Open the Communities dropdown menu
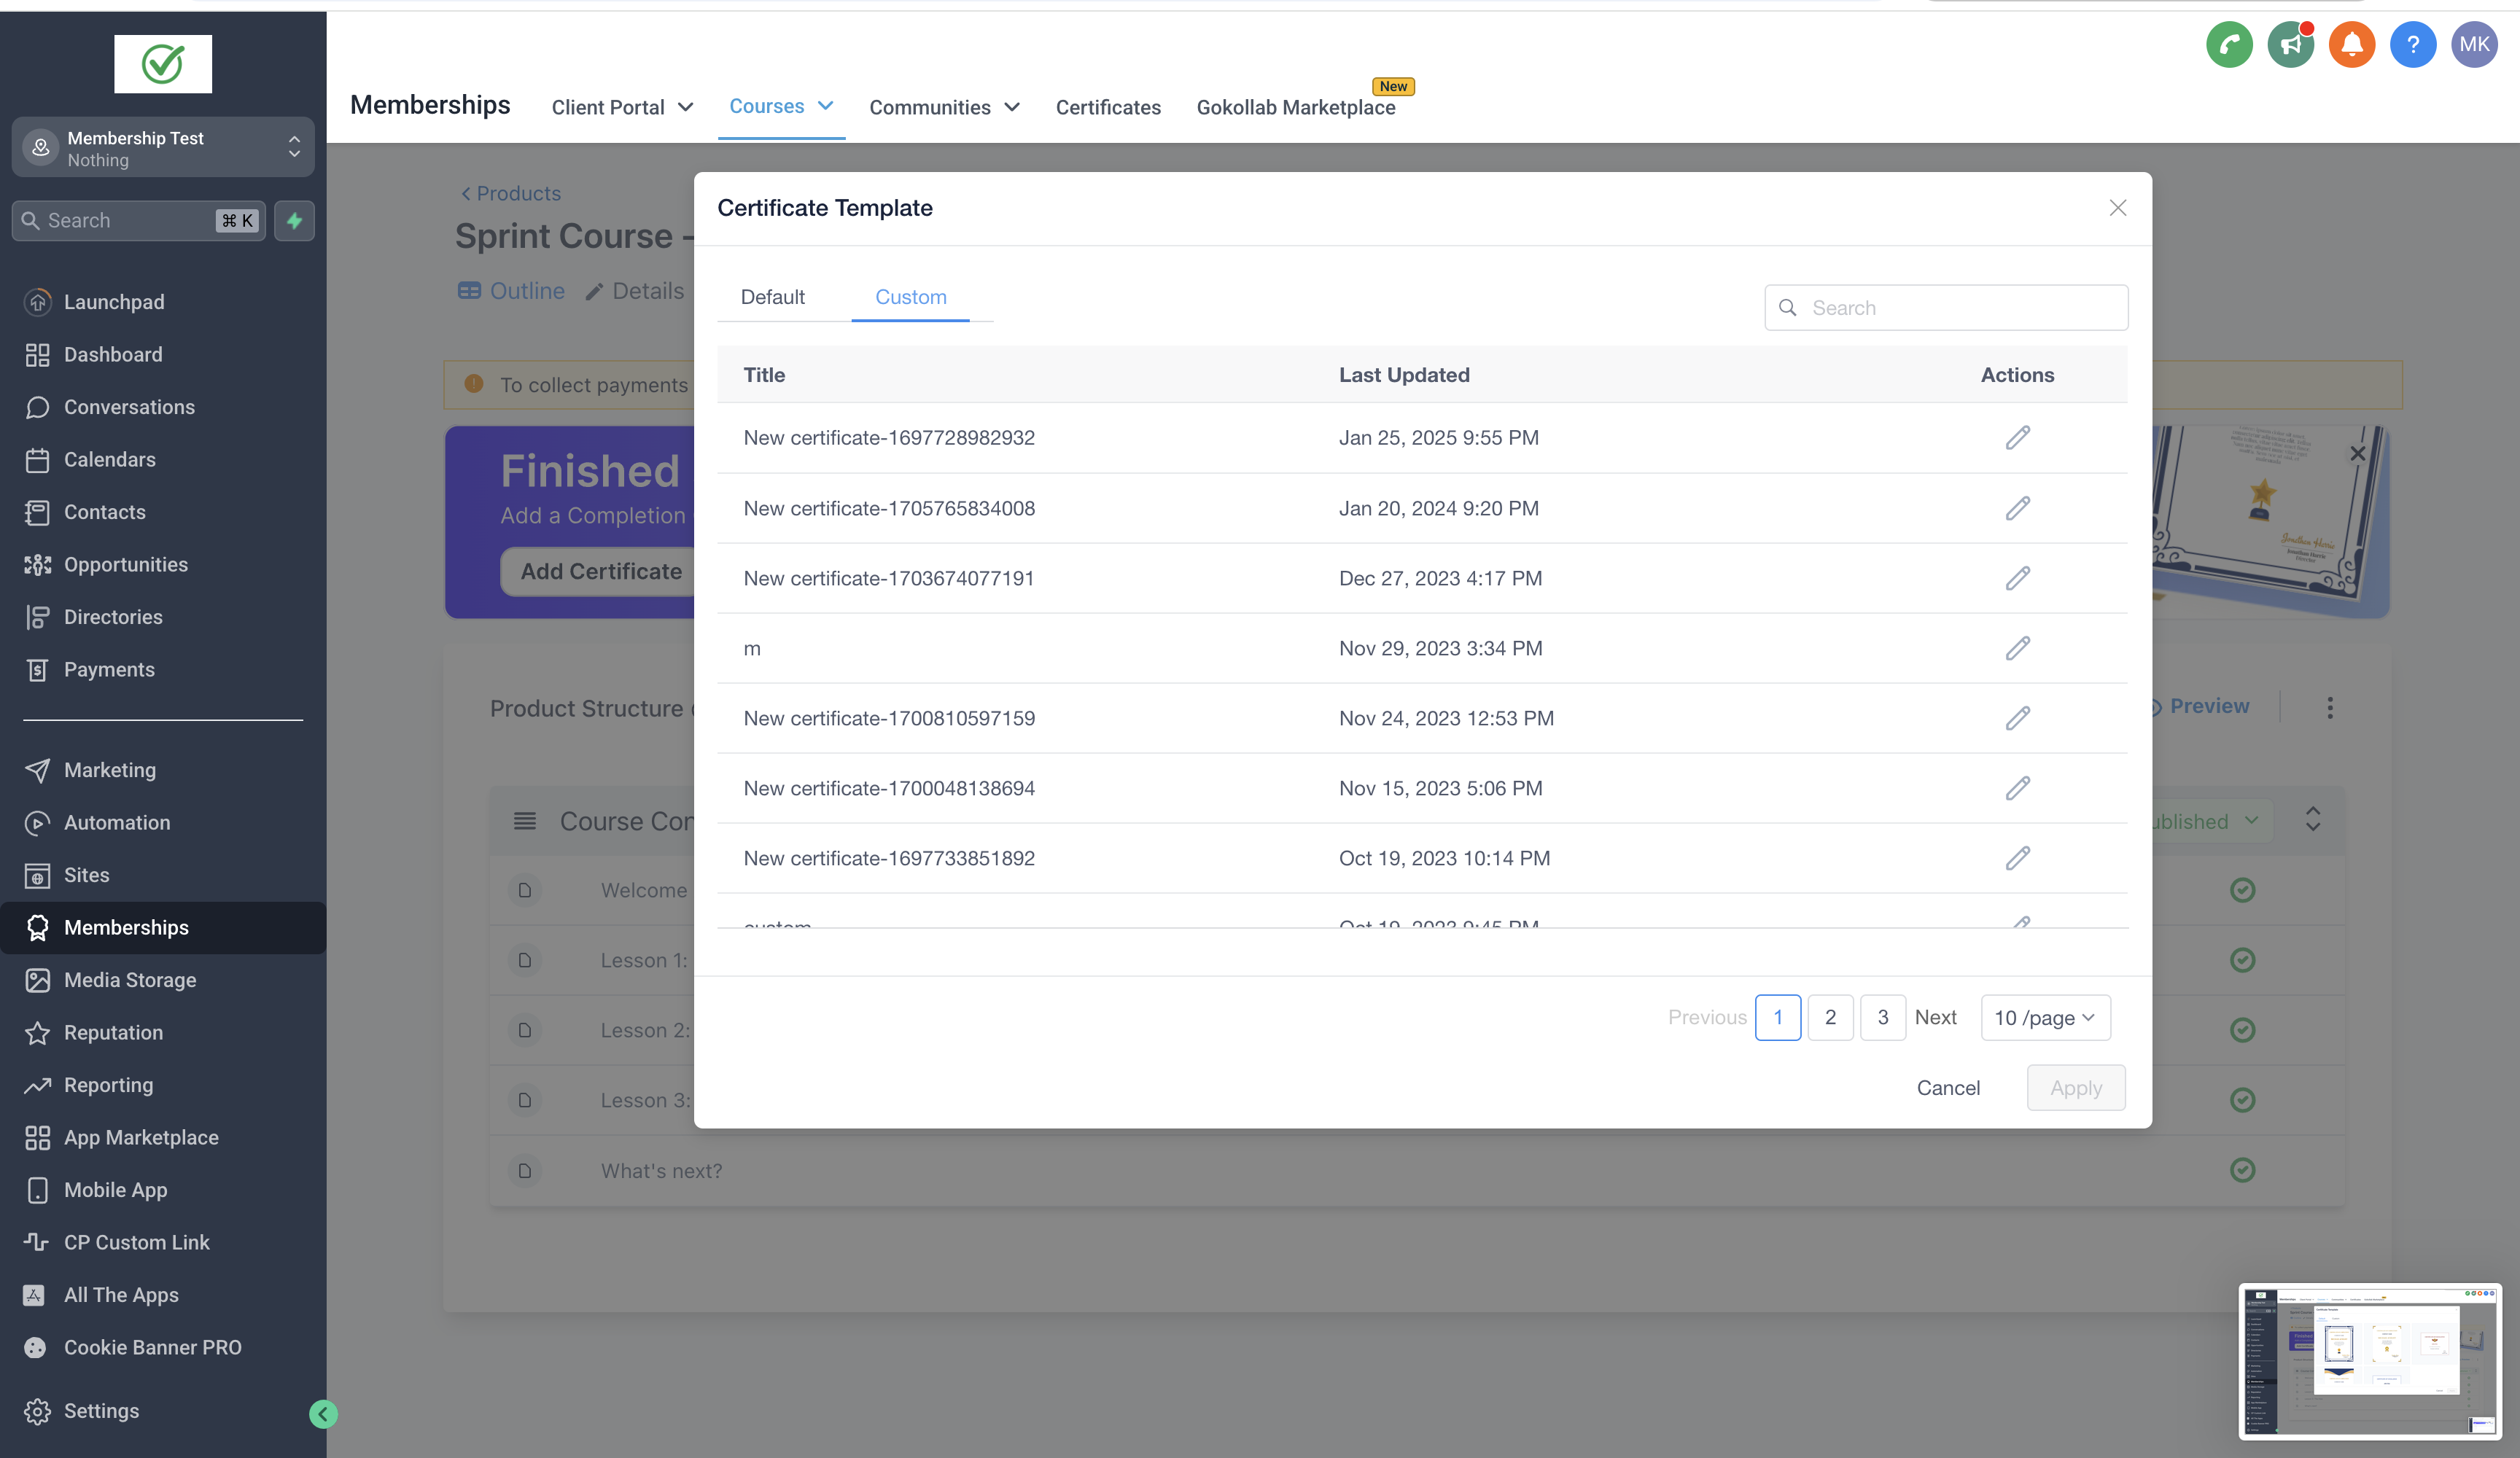Screen dimensions: 2520x1458 point(943,107)
